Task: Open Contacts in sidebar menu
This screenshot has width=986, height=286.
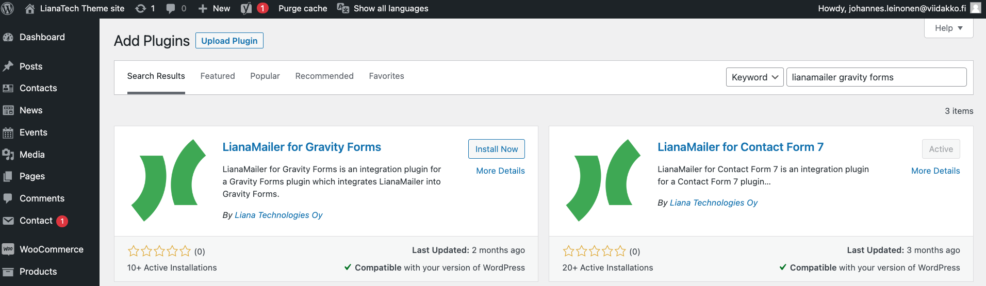Action: [38, 88]
